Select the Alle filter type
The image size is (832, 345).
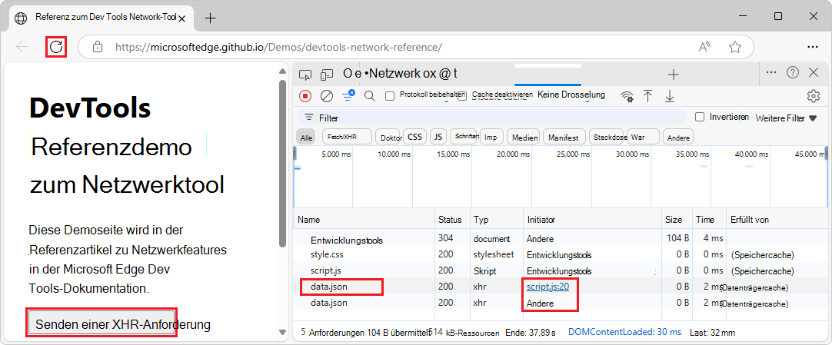tap(306, 138)
